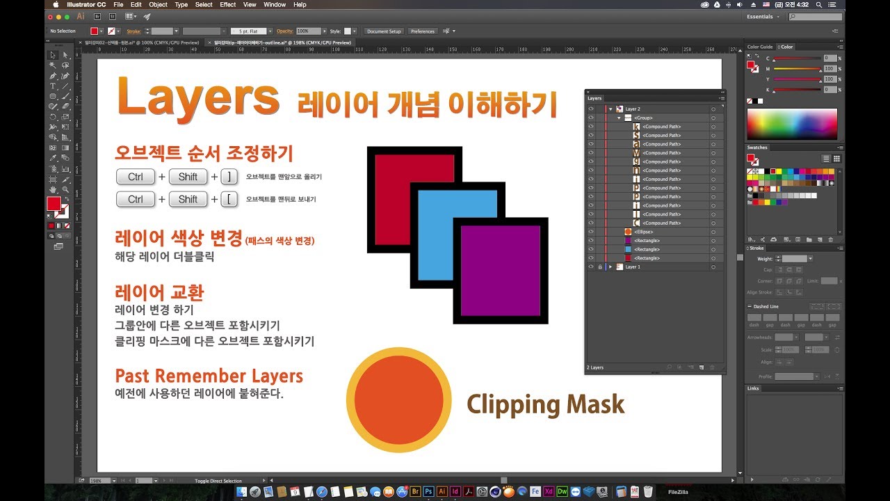The height and width of the screenshot is (501, 890).
Task: Select the Selection tool (black arrow)
Action: coord(52,54)
